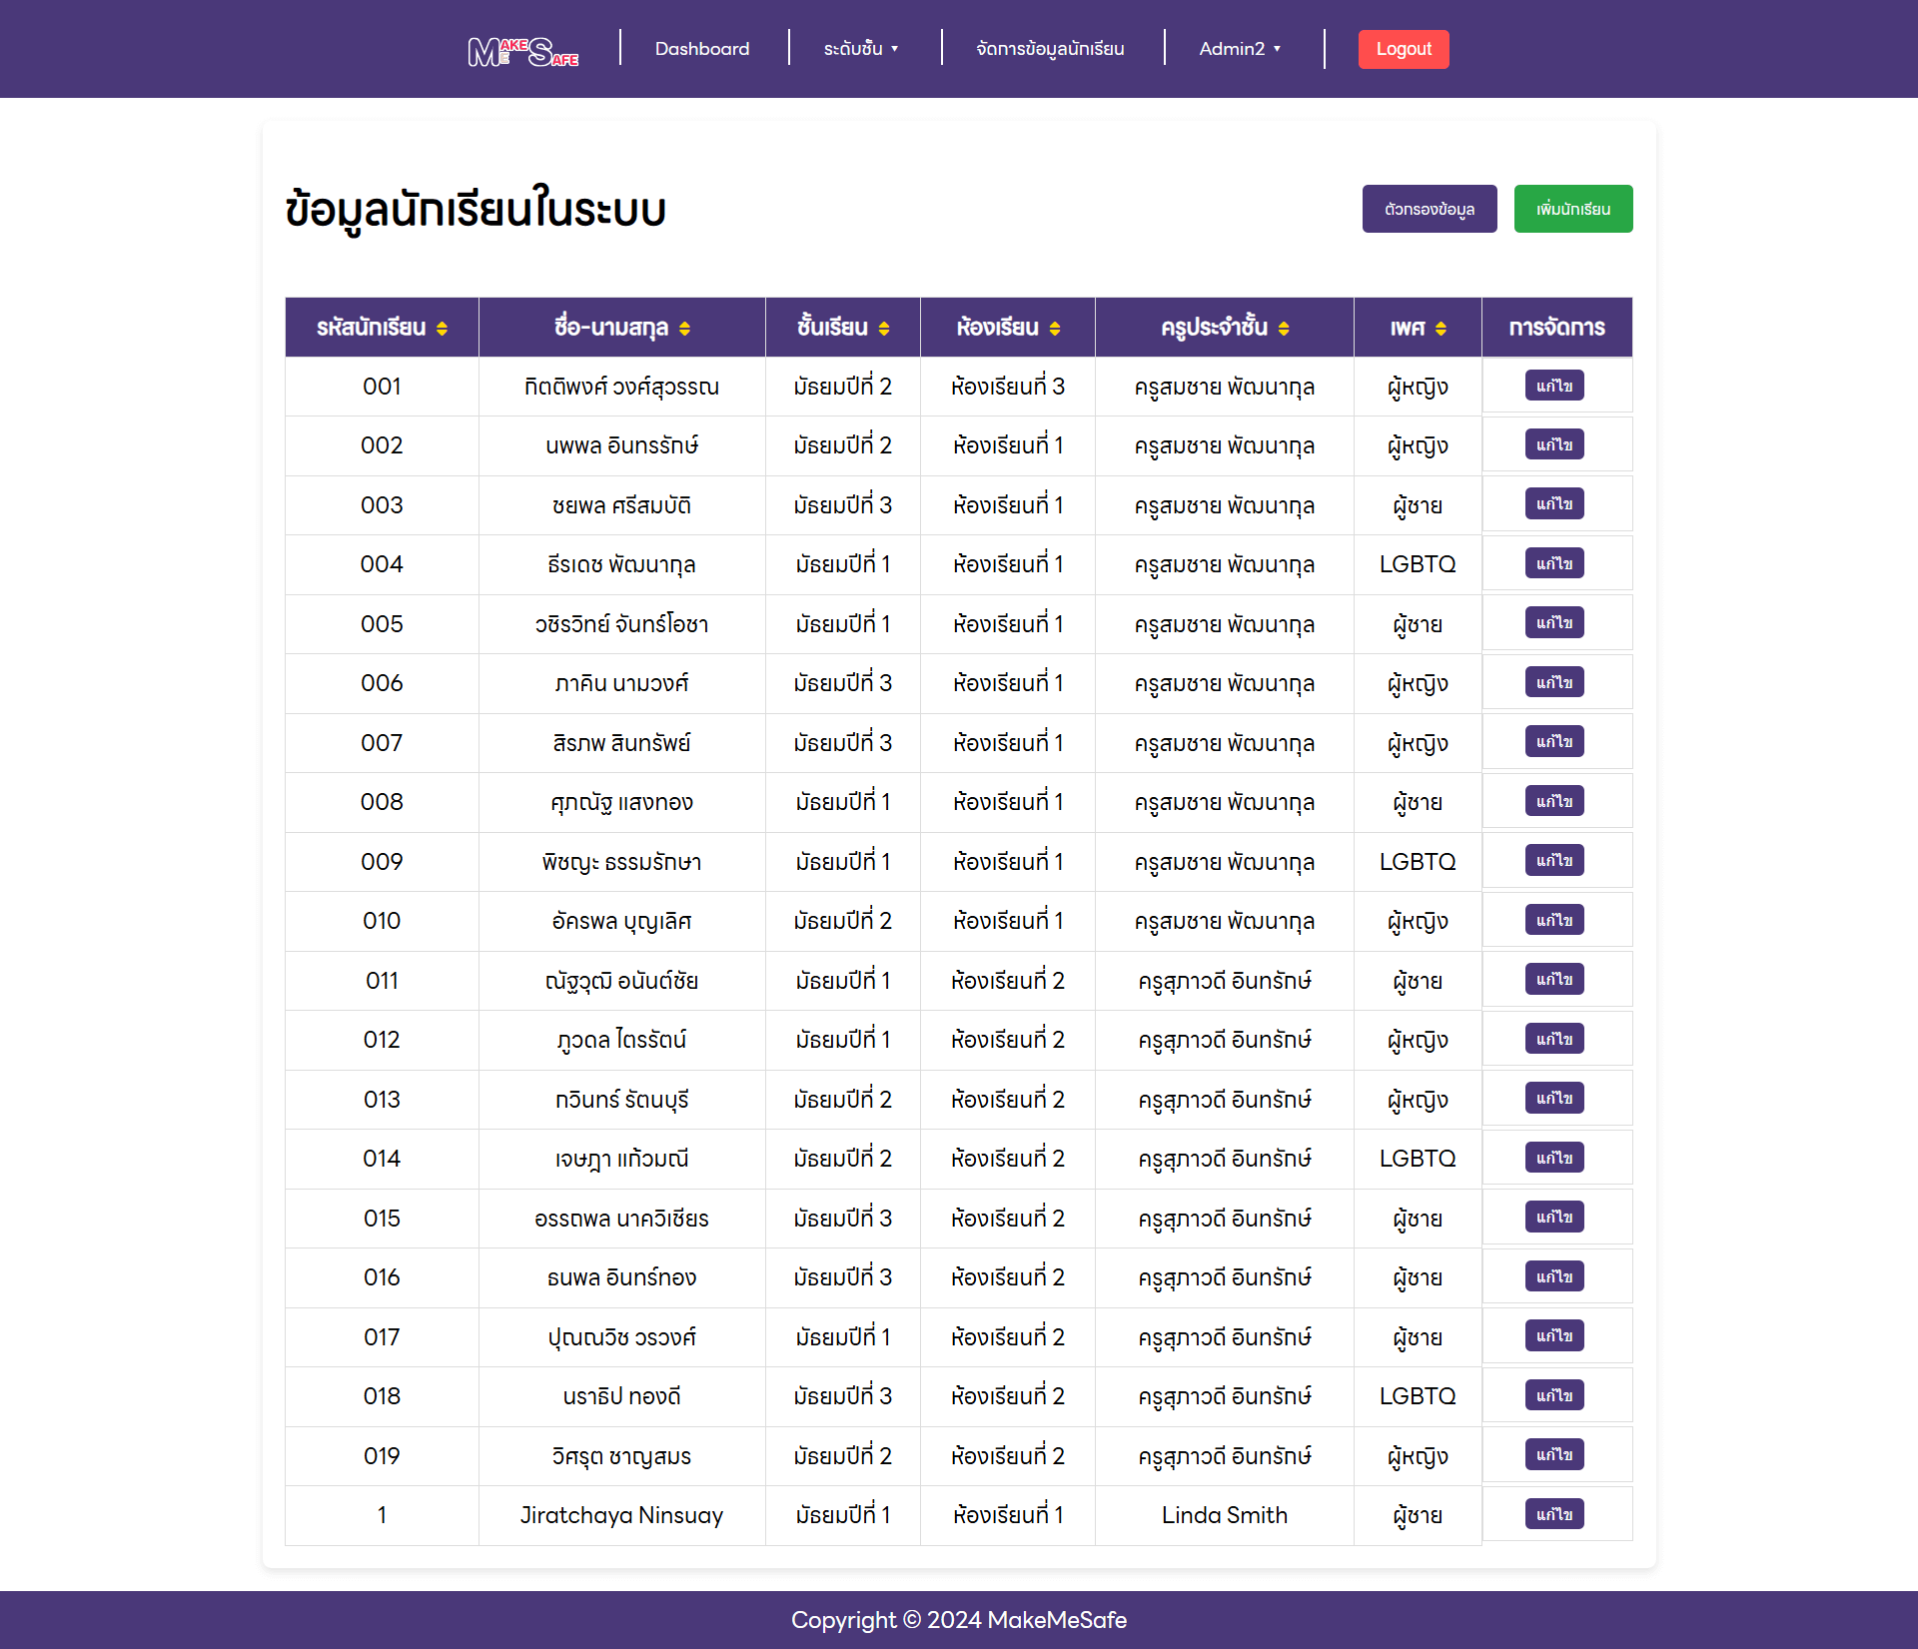Edit Jiratchaya Ninsuay with แก้ไข button

point(1554,1514)
